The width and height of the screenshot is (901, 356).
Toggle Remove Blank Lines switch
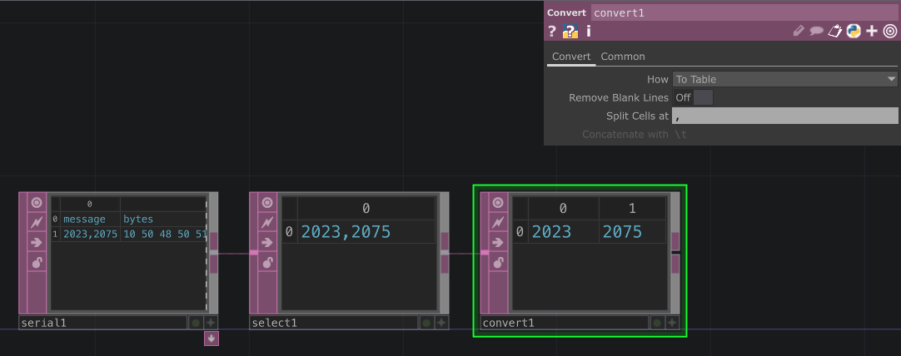[x=703, y=97]
